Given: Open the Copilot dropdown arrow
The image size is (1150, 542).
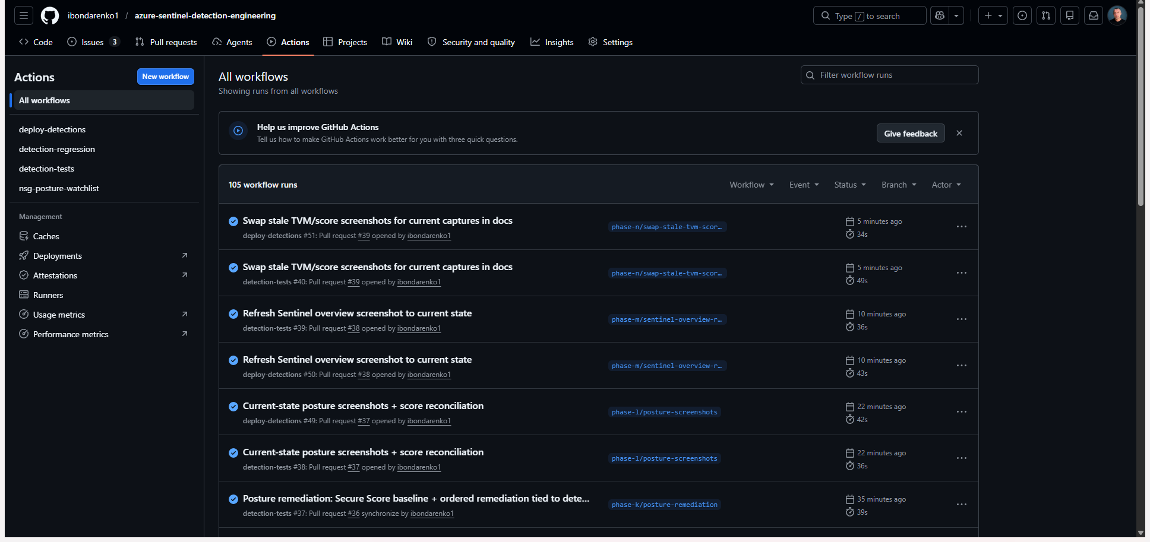Looking at the screenshot, I should pyautogui.click(x=956, y=15).
